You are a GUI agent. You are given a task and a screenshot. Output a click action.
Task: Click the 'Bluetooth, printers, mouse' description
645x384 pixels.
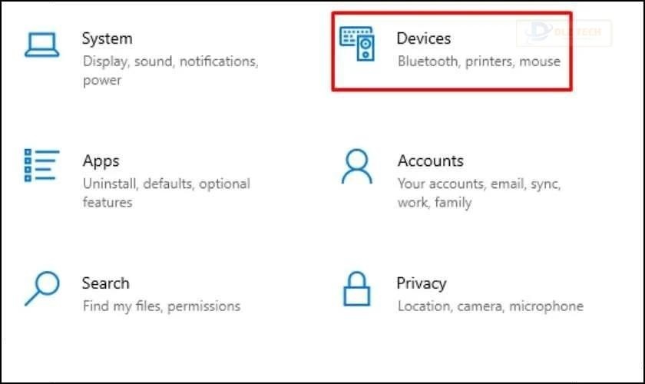pos(479,61)
